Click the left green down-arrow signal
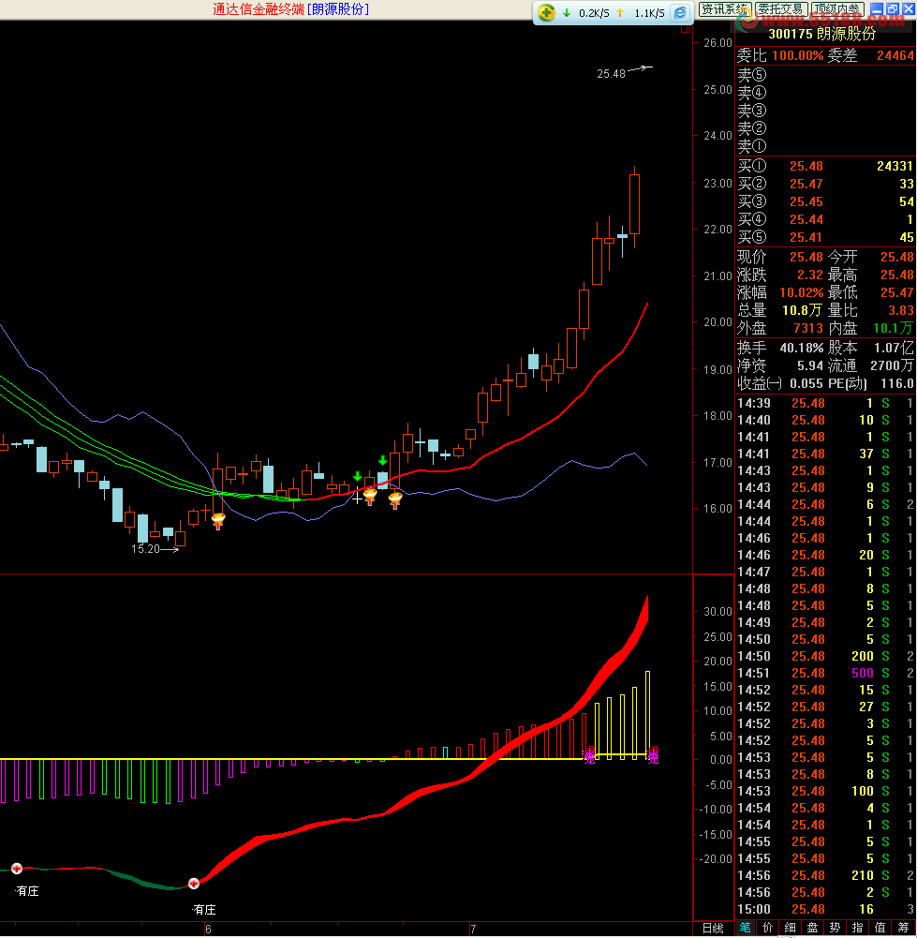Screen dimensions: 917x938 (358, 476)
